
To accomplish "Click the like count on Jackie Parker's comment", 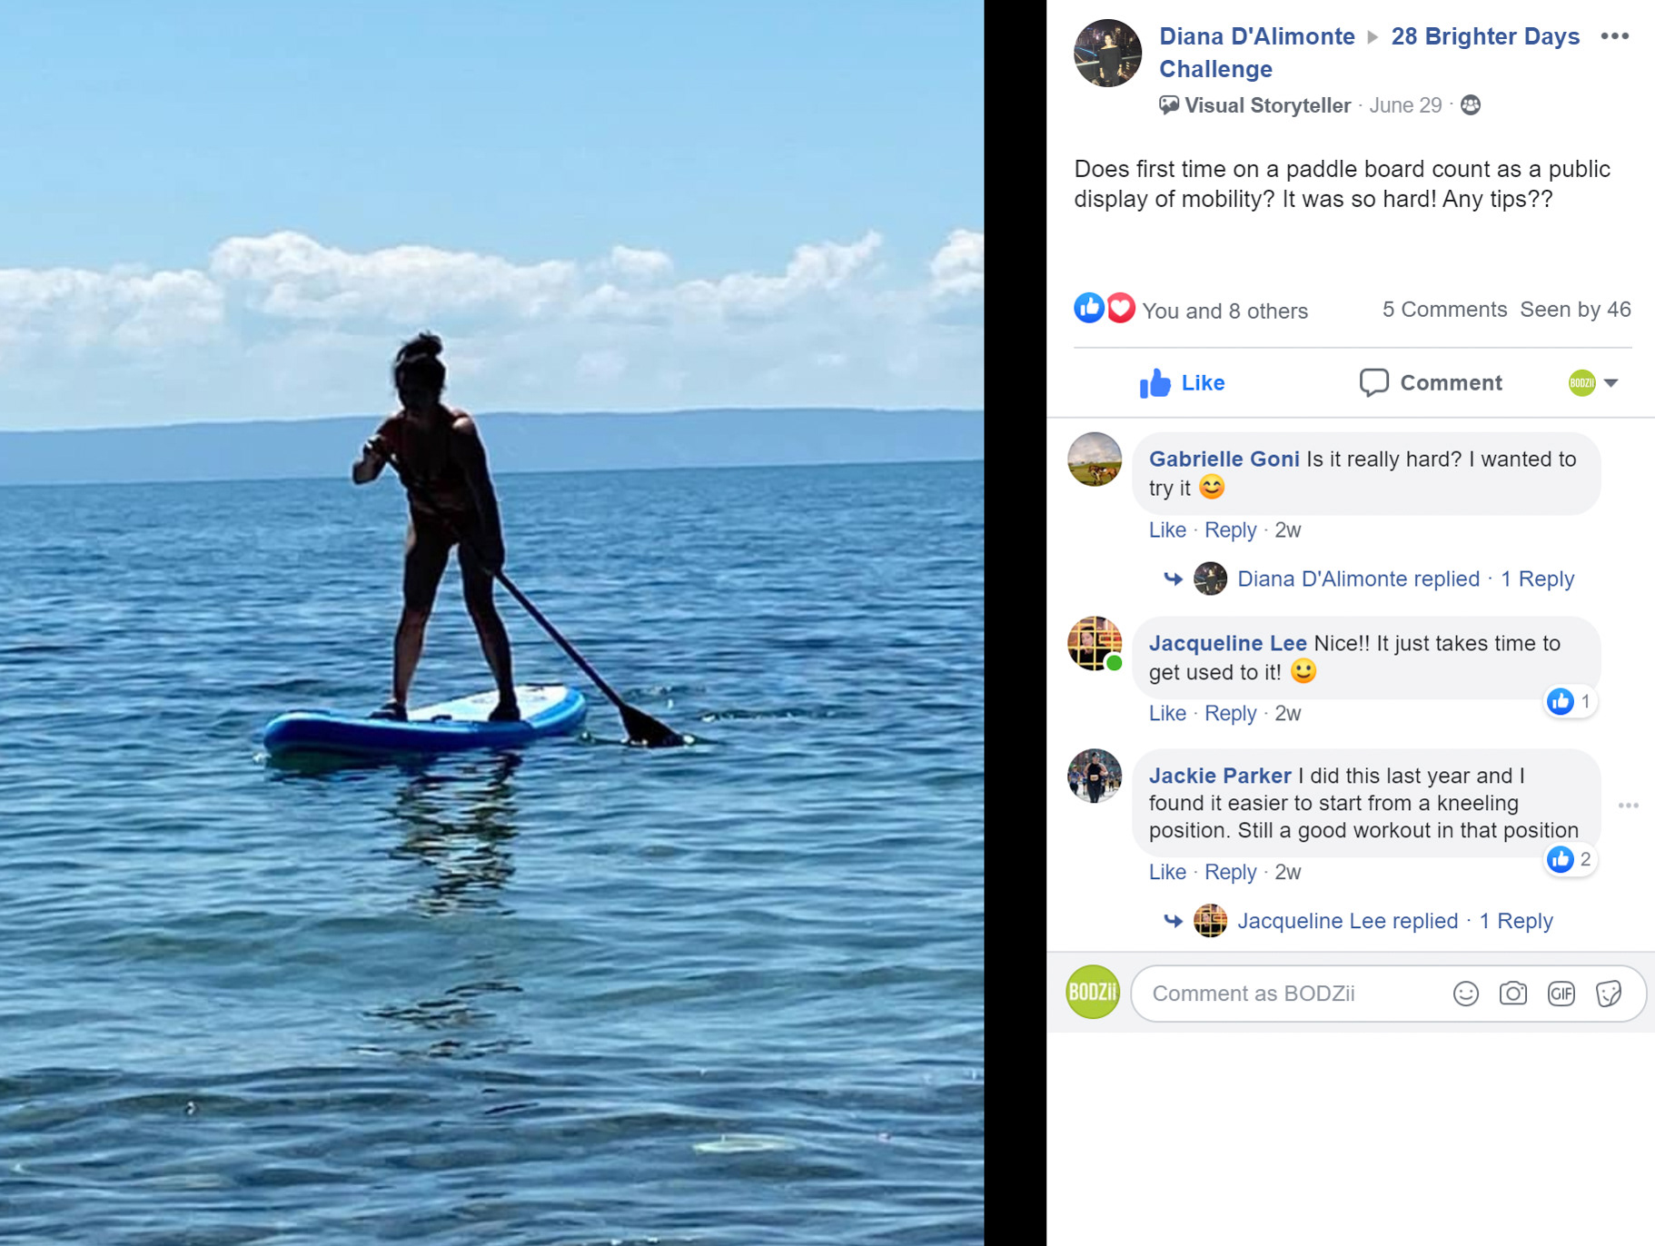I will point(1571,859).
